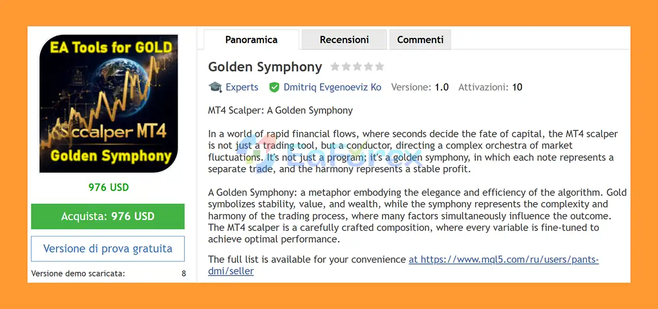Click the green verified seller checkmark badge
Viewport: 658px width, 309px height.
coord(274,87)
